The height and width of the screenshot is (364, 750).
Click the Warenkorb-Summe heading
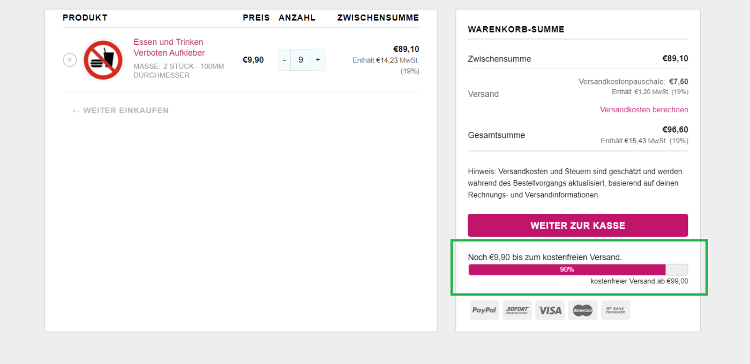tap(516, 29)
